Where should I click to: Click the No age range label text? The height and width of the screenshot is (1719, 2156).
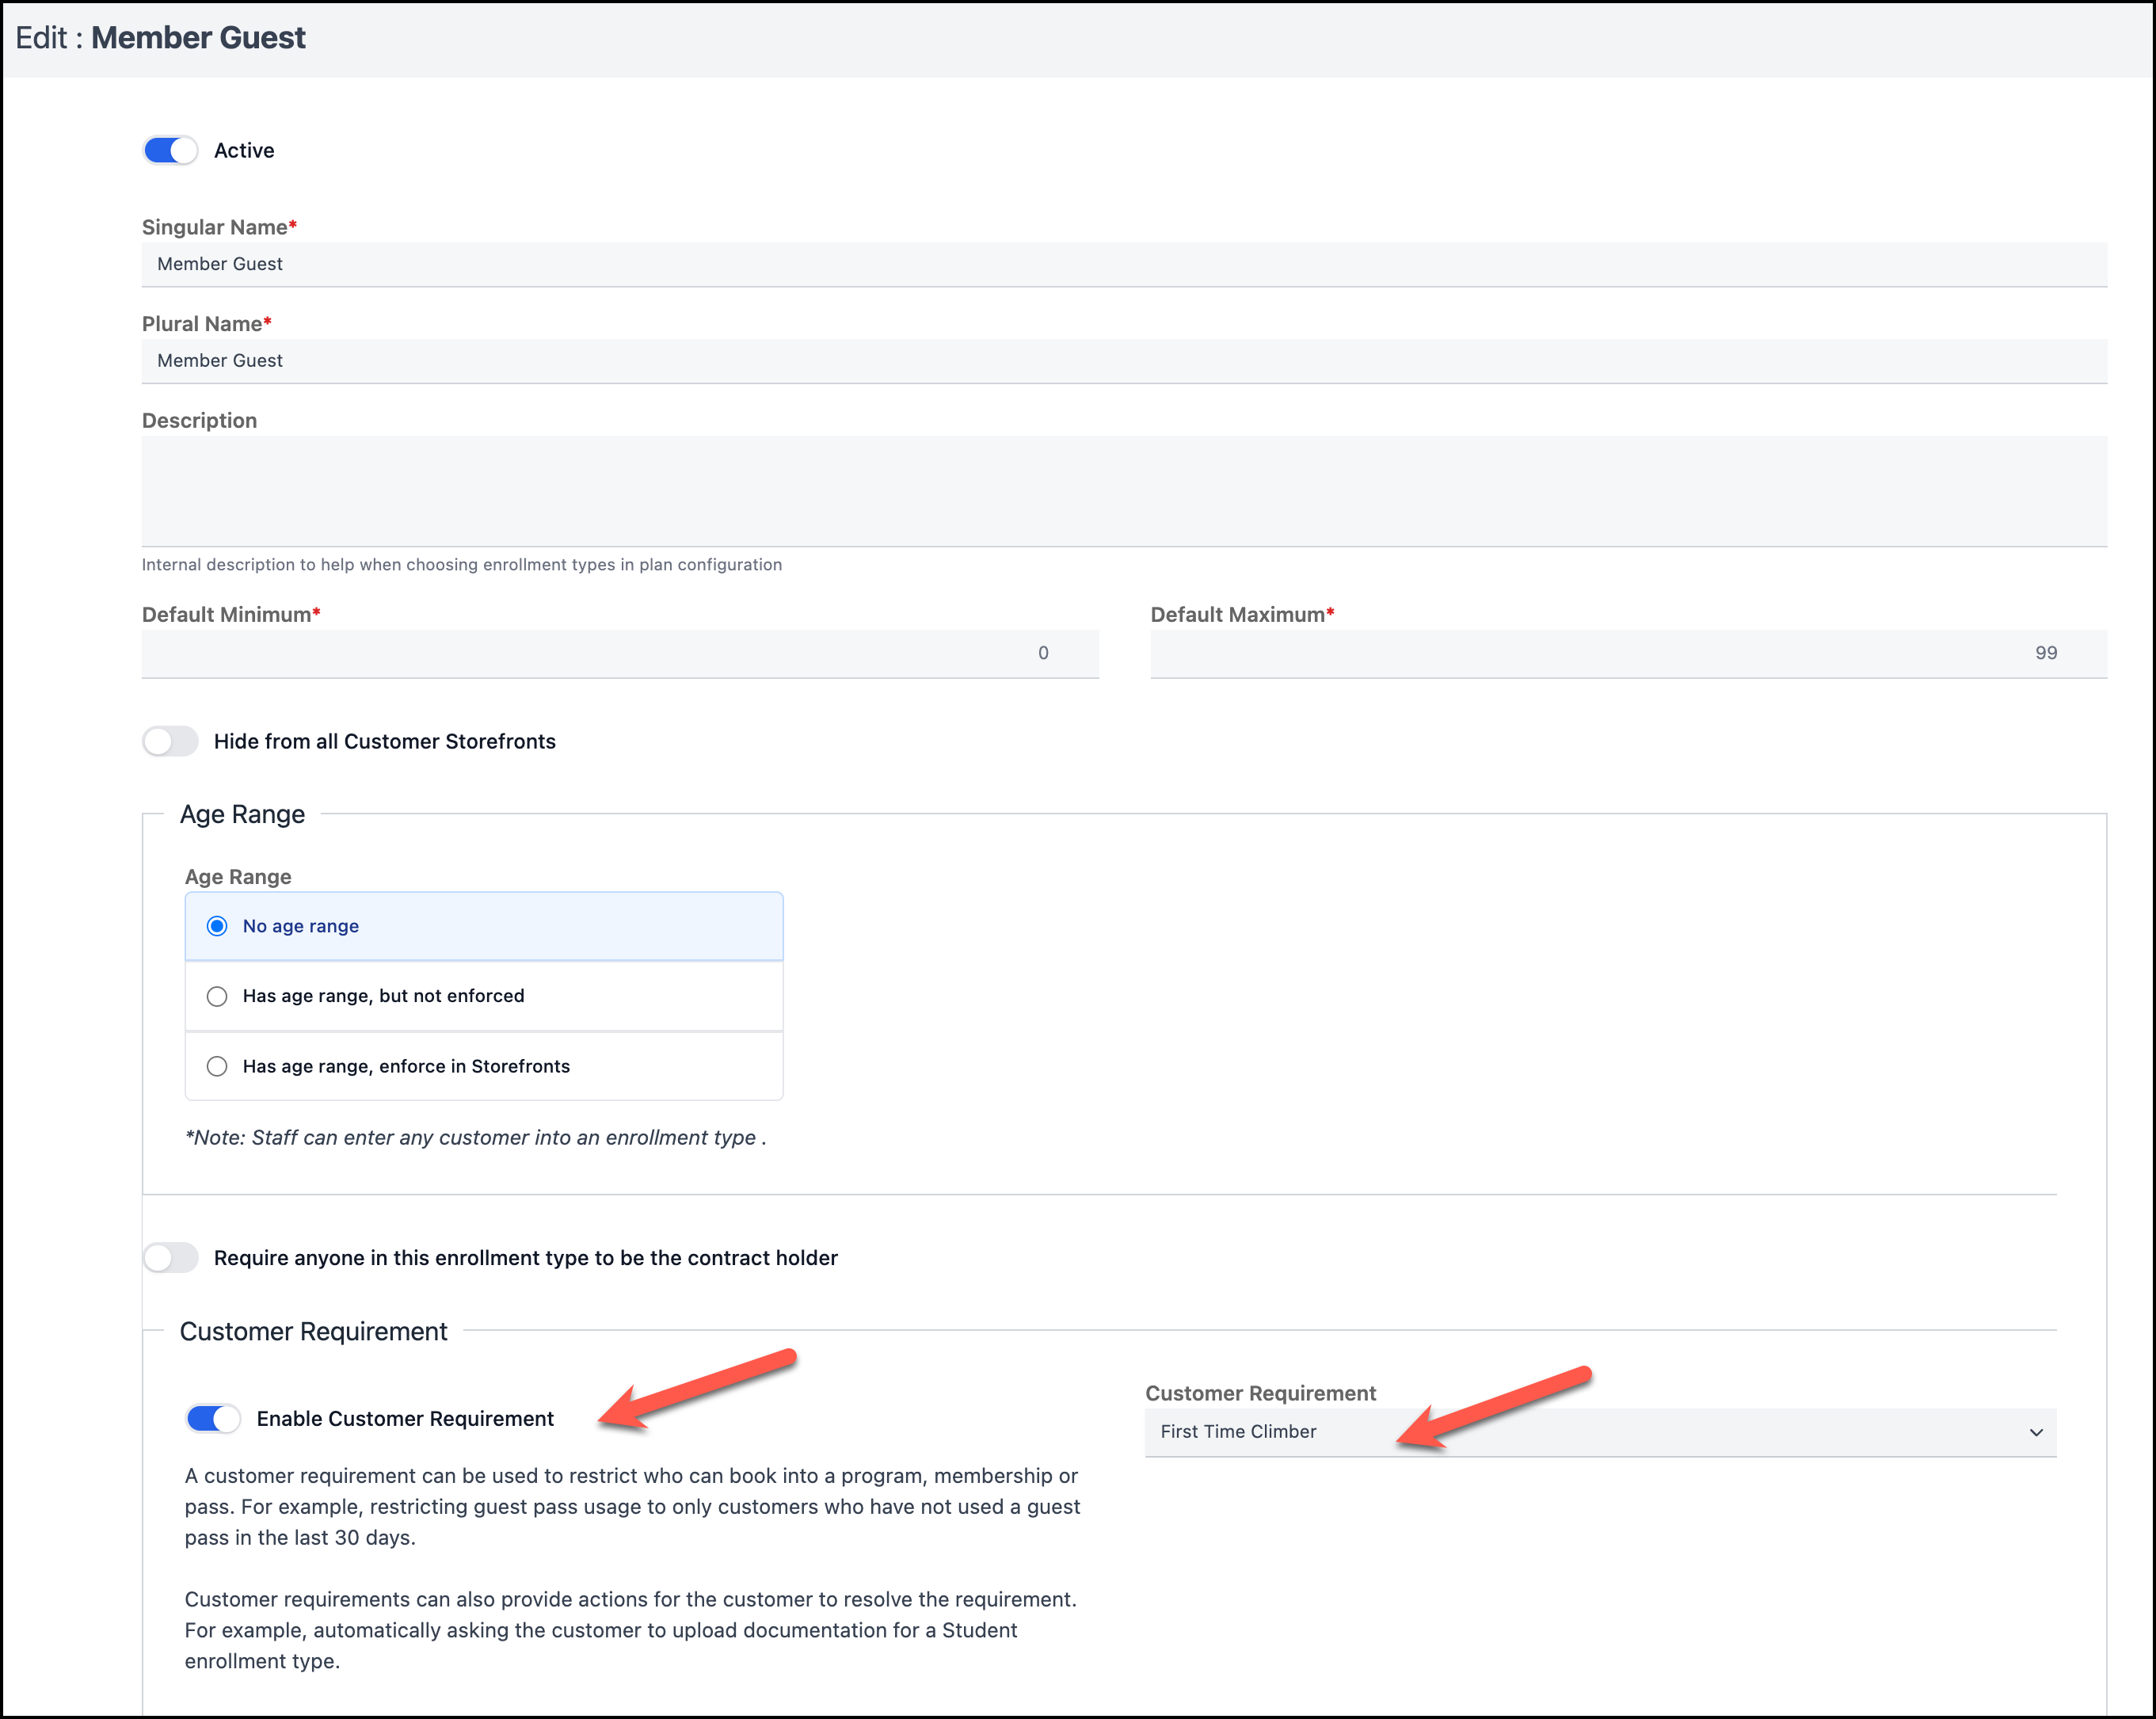coord(300,926)
